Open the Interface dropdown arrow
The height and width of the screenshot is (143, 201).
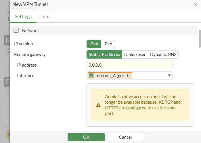coord(169,76)
